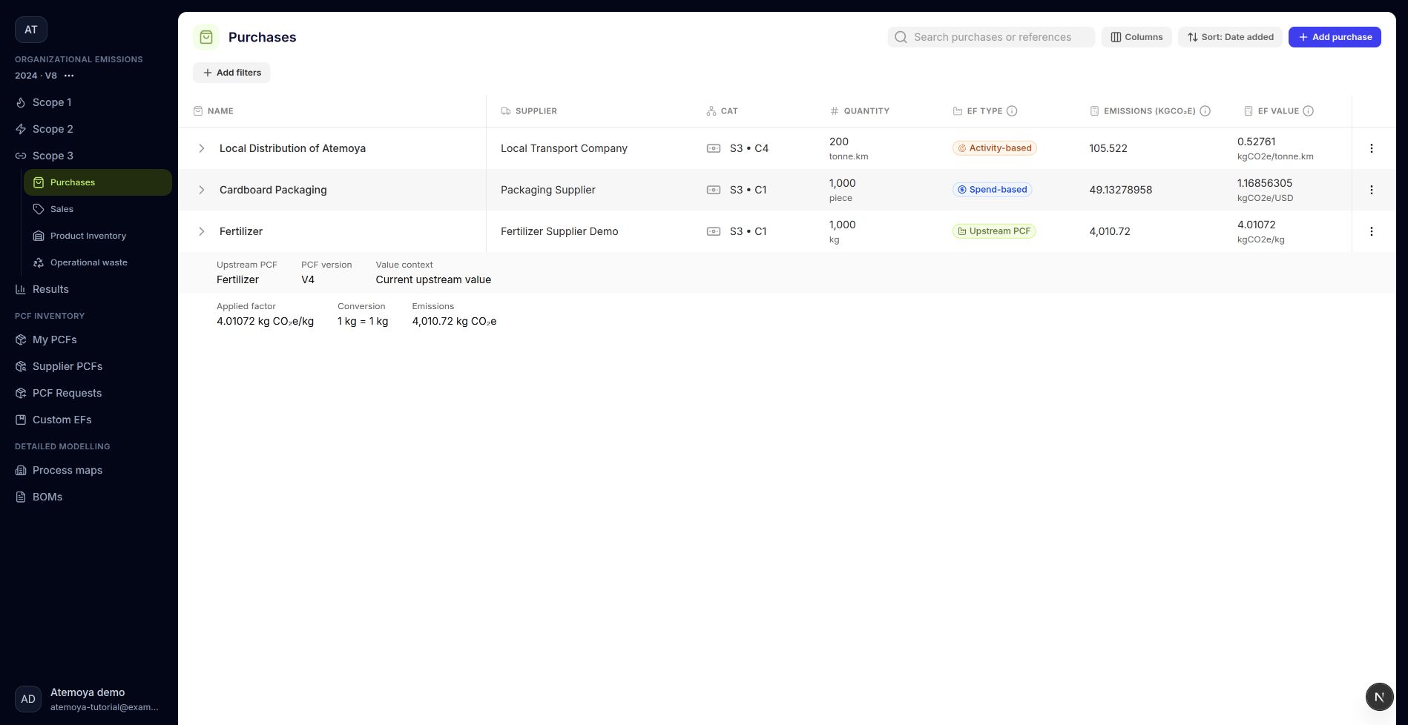The height and width of the screenshot is (725, 1408).
Task: Expand the Cardboard Packaging row
Action: pos(201,190)
